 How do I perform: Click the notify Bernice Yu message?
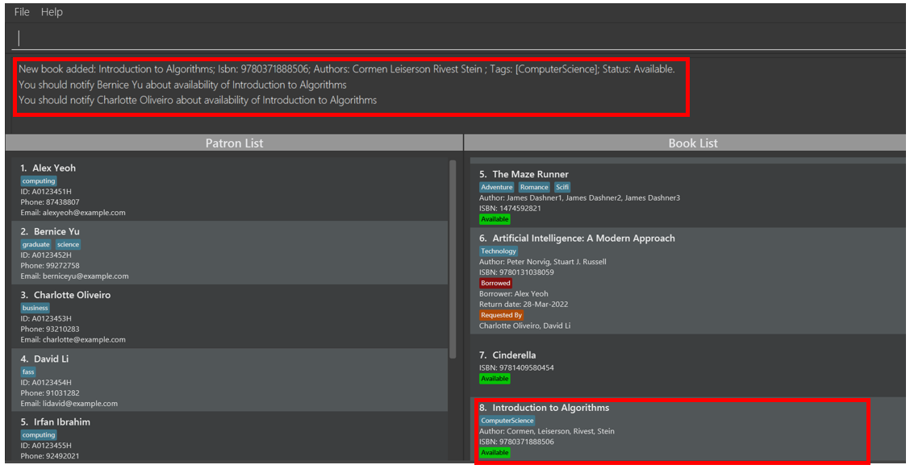[x=182, y=85]
